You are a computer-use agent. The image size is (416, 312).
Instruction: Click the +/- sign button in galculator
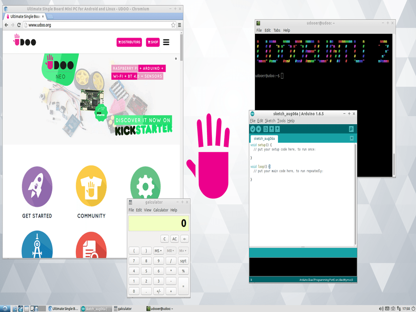pos(159,291)
